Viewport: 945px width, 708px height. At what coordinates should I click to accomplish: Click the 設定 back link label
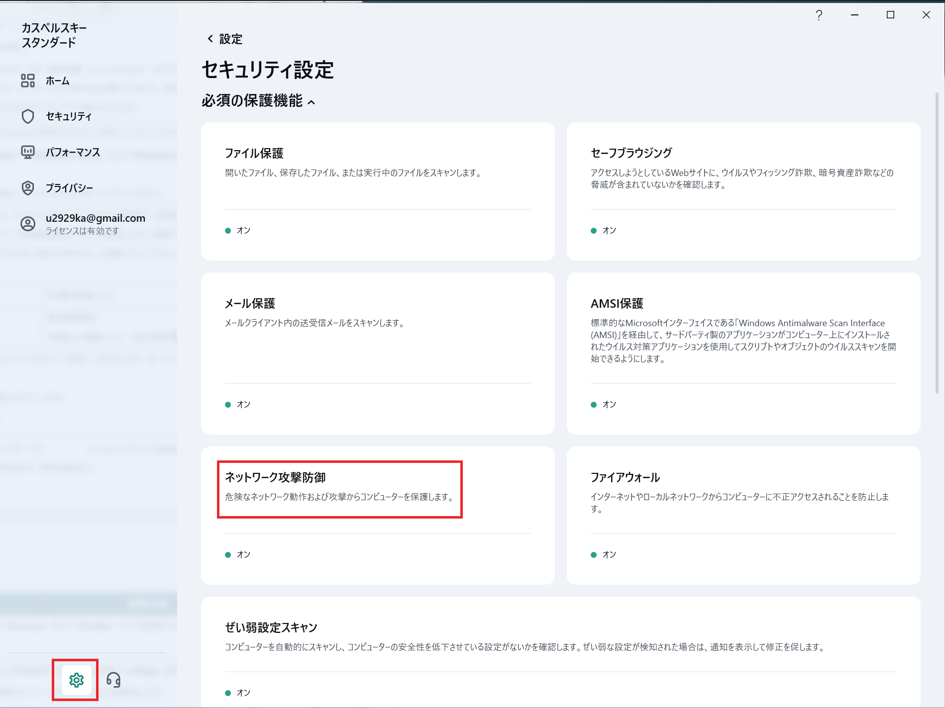pos(231,39)
